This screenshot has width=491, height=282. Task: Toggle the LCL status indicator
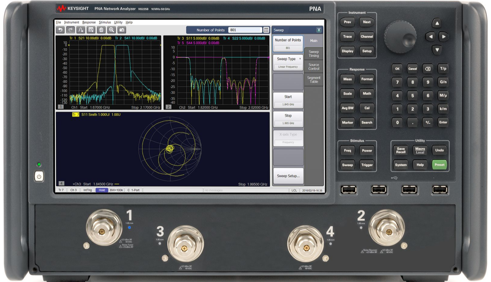pos(294,190)
